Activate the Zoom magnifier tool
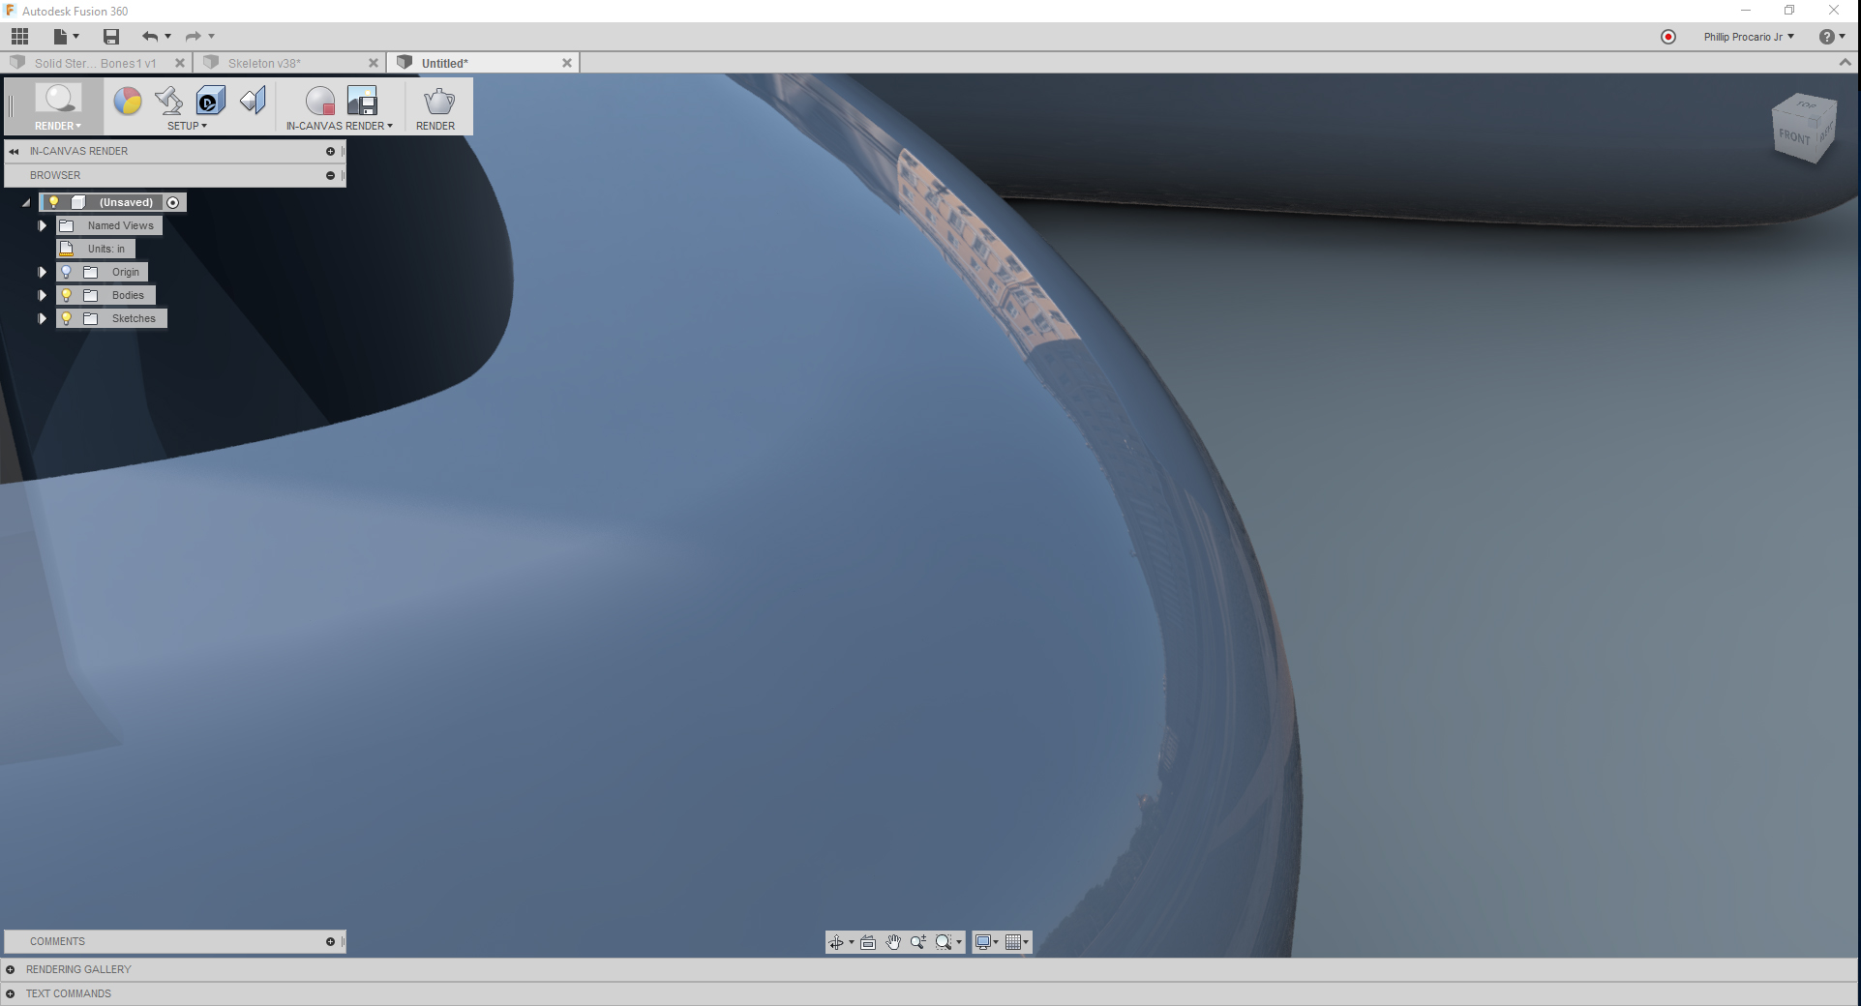The width and height of the screenshot is (1861, 1006). [917, 941]
